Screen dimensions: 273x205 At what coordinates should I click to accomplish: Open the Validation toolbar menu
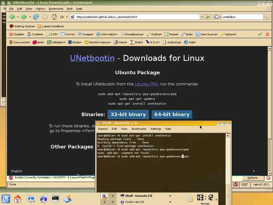pyautogui.click(x=57, y=42)
